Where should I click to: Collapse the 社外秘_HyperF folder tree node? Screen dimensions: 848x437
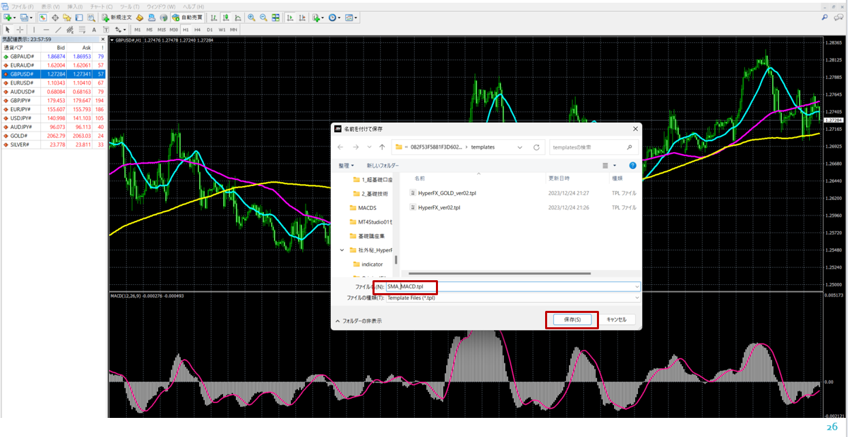click(342, 250)
